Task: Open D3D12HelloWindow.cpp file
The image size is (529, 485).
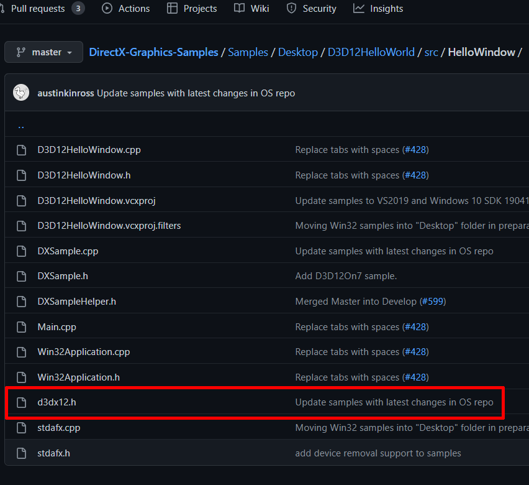Action: tap(89, 150)
